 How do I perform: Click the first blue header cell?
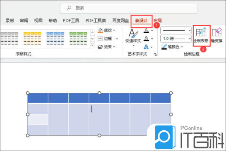point(38,98)
